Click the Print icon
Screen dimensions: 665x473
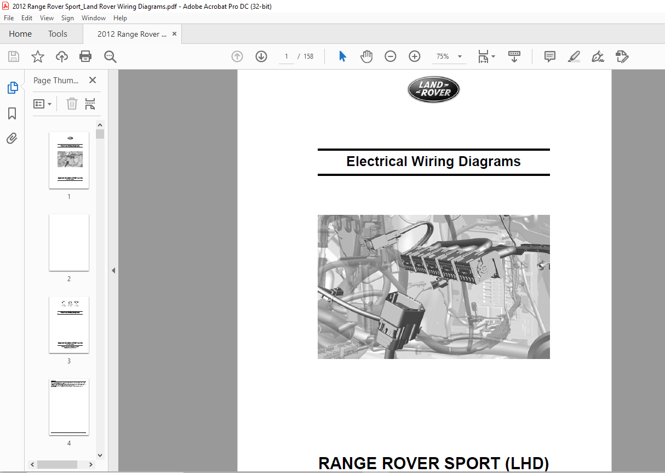(85, 56)
